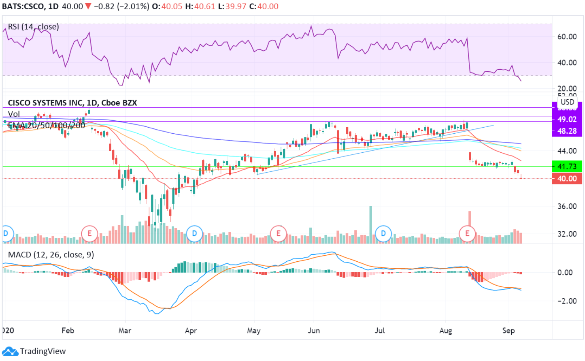Click the Mar label on time axis
This screenshot has height=361, width=585.
tap(125, 330)
